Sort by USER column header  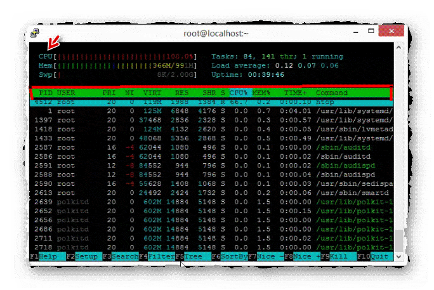(x=66, y=93)
